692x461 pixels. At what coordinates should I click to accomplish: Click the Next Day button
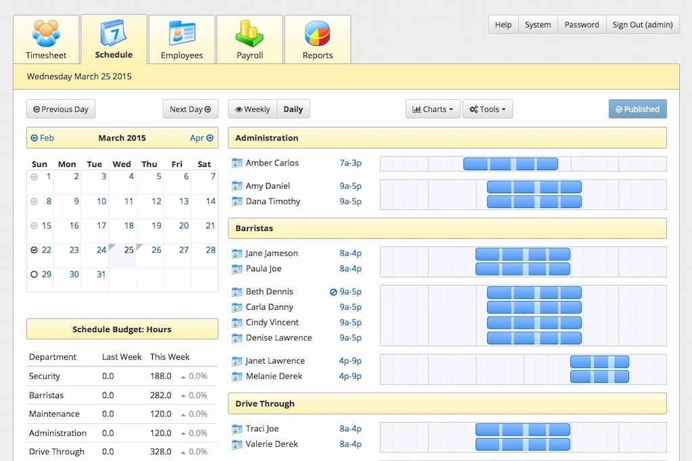pyautogui.click(x=190, y=109)
